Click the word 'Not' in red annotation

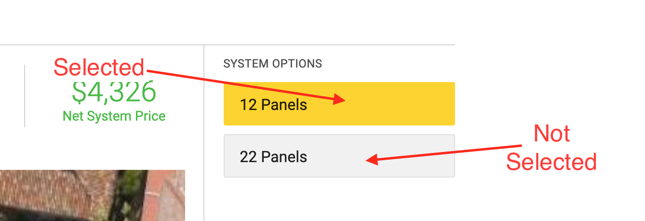tap(552, 133)
